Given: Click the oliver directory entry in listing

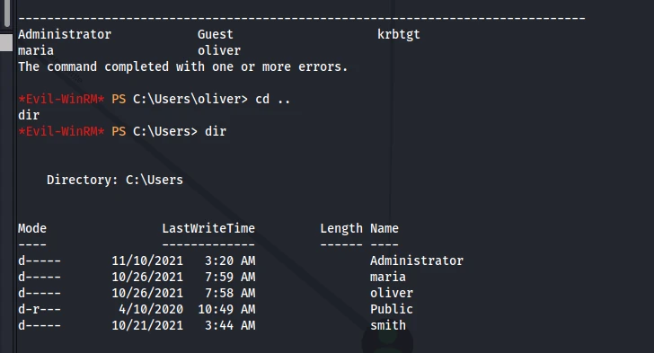Looking at the screenshot, I should pyautogui.click(x=392, y=293).
